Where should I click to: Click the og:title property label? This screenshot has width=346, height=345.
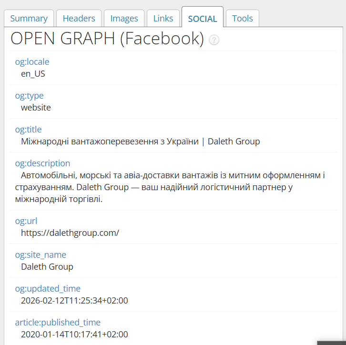(28, 129)
